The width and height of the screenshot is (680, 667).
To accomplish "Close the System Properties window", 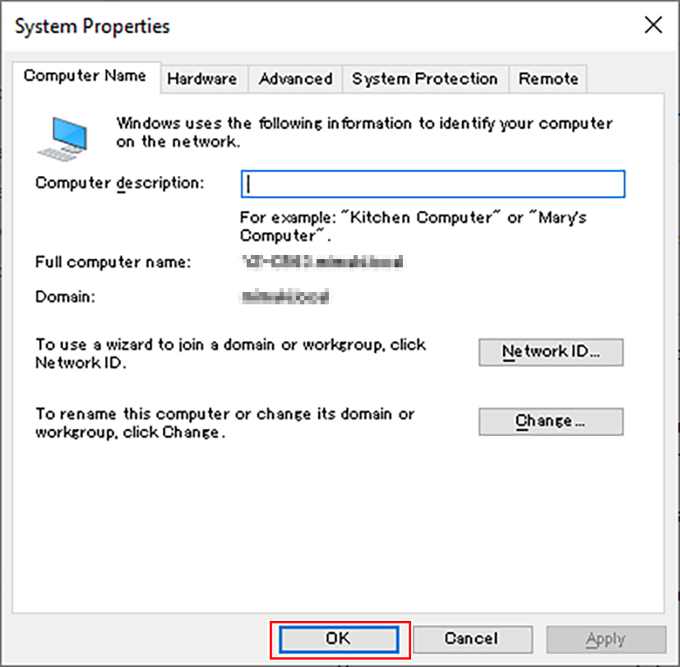I will pos(653,25).
